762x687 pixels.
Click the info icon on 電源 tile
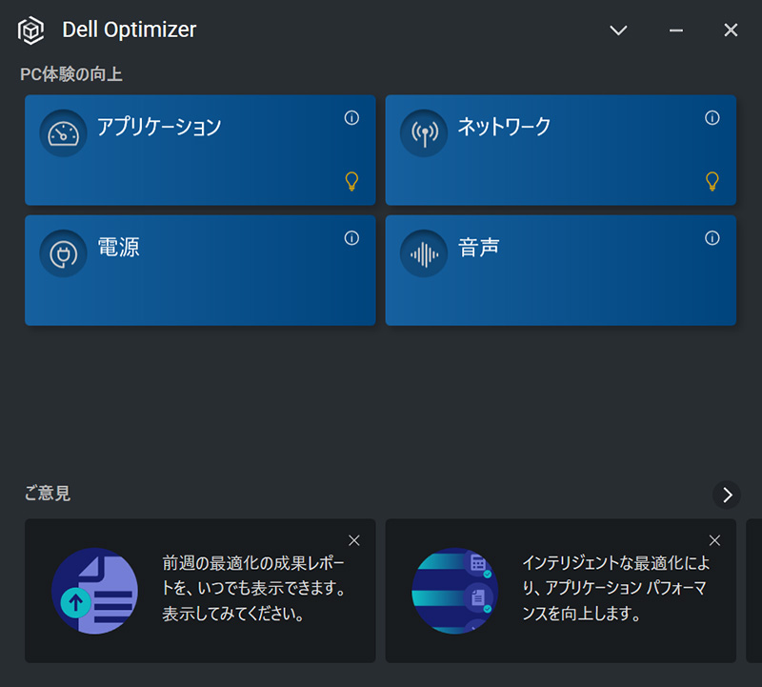(351, 238)
